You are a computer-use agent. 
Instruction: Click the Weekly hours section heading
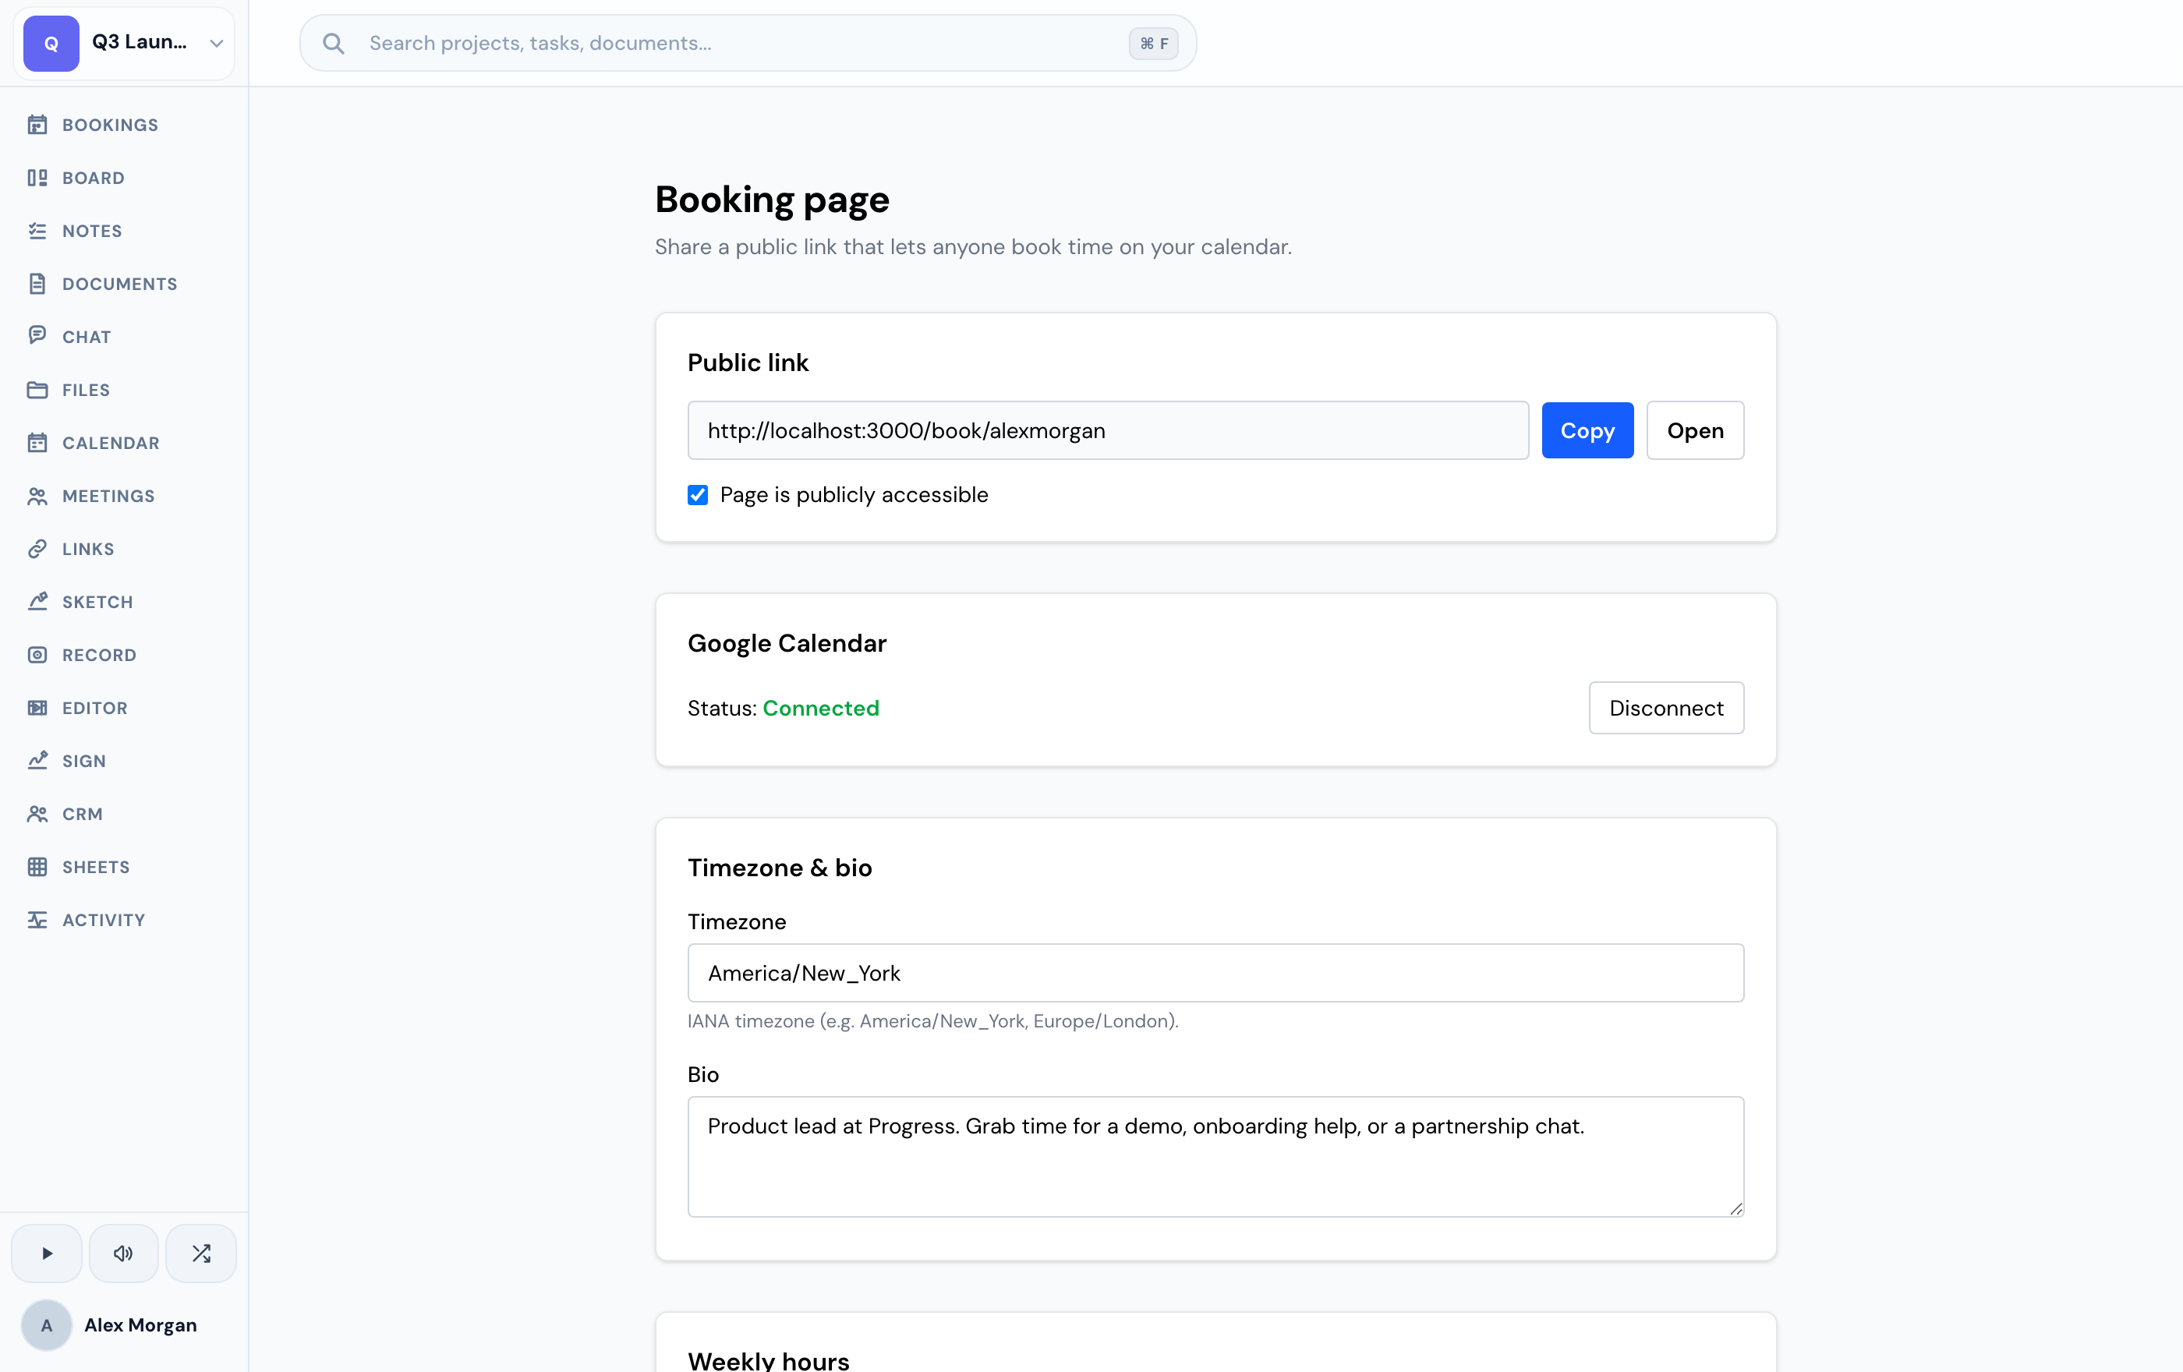tap(768, 1360)
